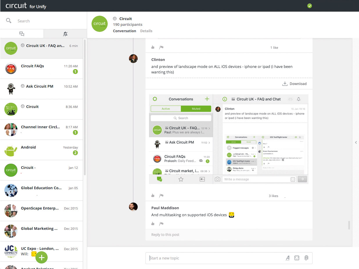Open Global Education conversation
The image size is (359, 269).
pos(42,190)
